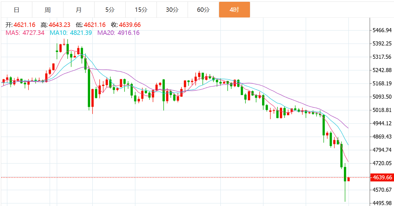Click the MA10 value 4821.39
This screenshot has width=394, height=206.
click(81, 33)
